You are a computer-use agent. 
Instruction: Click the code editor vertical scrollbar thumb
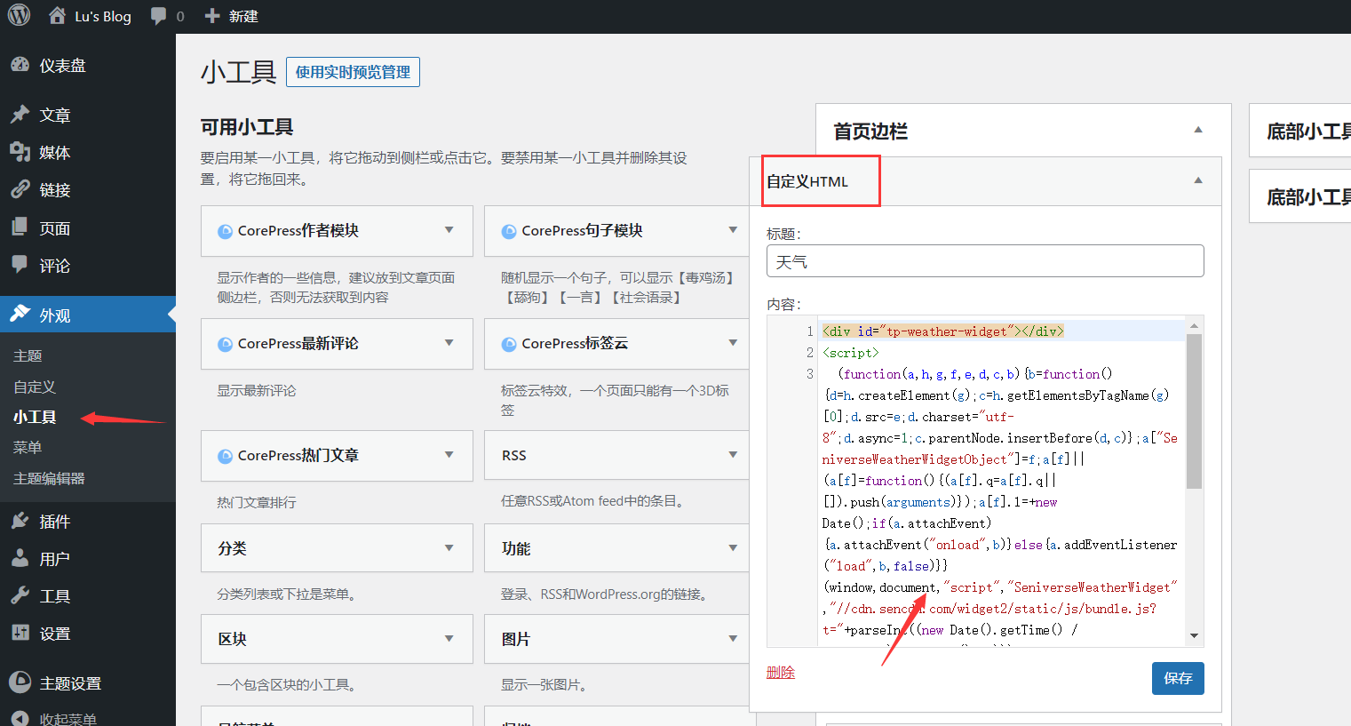click(x=1194, y=411)
